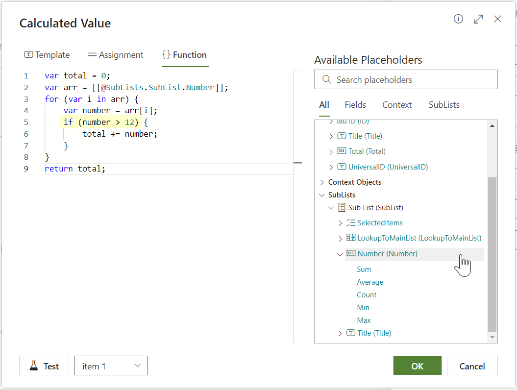This screenshot has height=390, width=517.
Task: Click the info icon in dialog header
Action: 458,19
